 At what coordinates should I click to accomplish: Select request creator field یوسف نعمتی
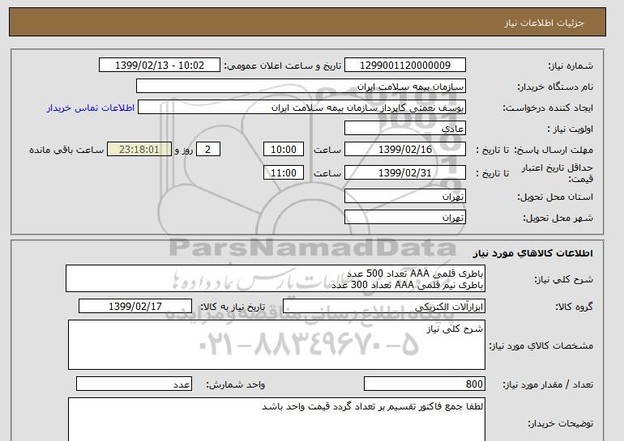(301, 108)
